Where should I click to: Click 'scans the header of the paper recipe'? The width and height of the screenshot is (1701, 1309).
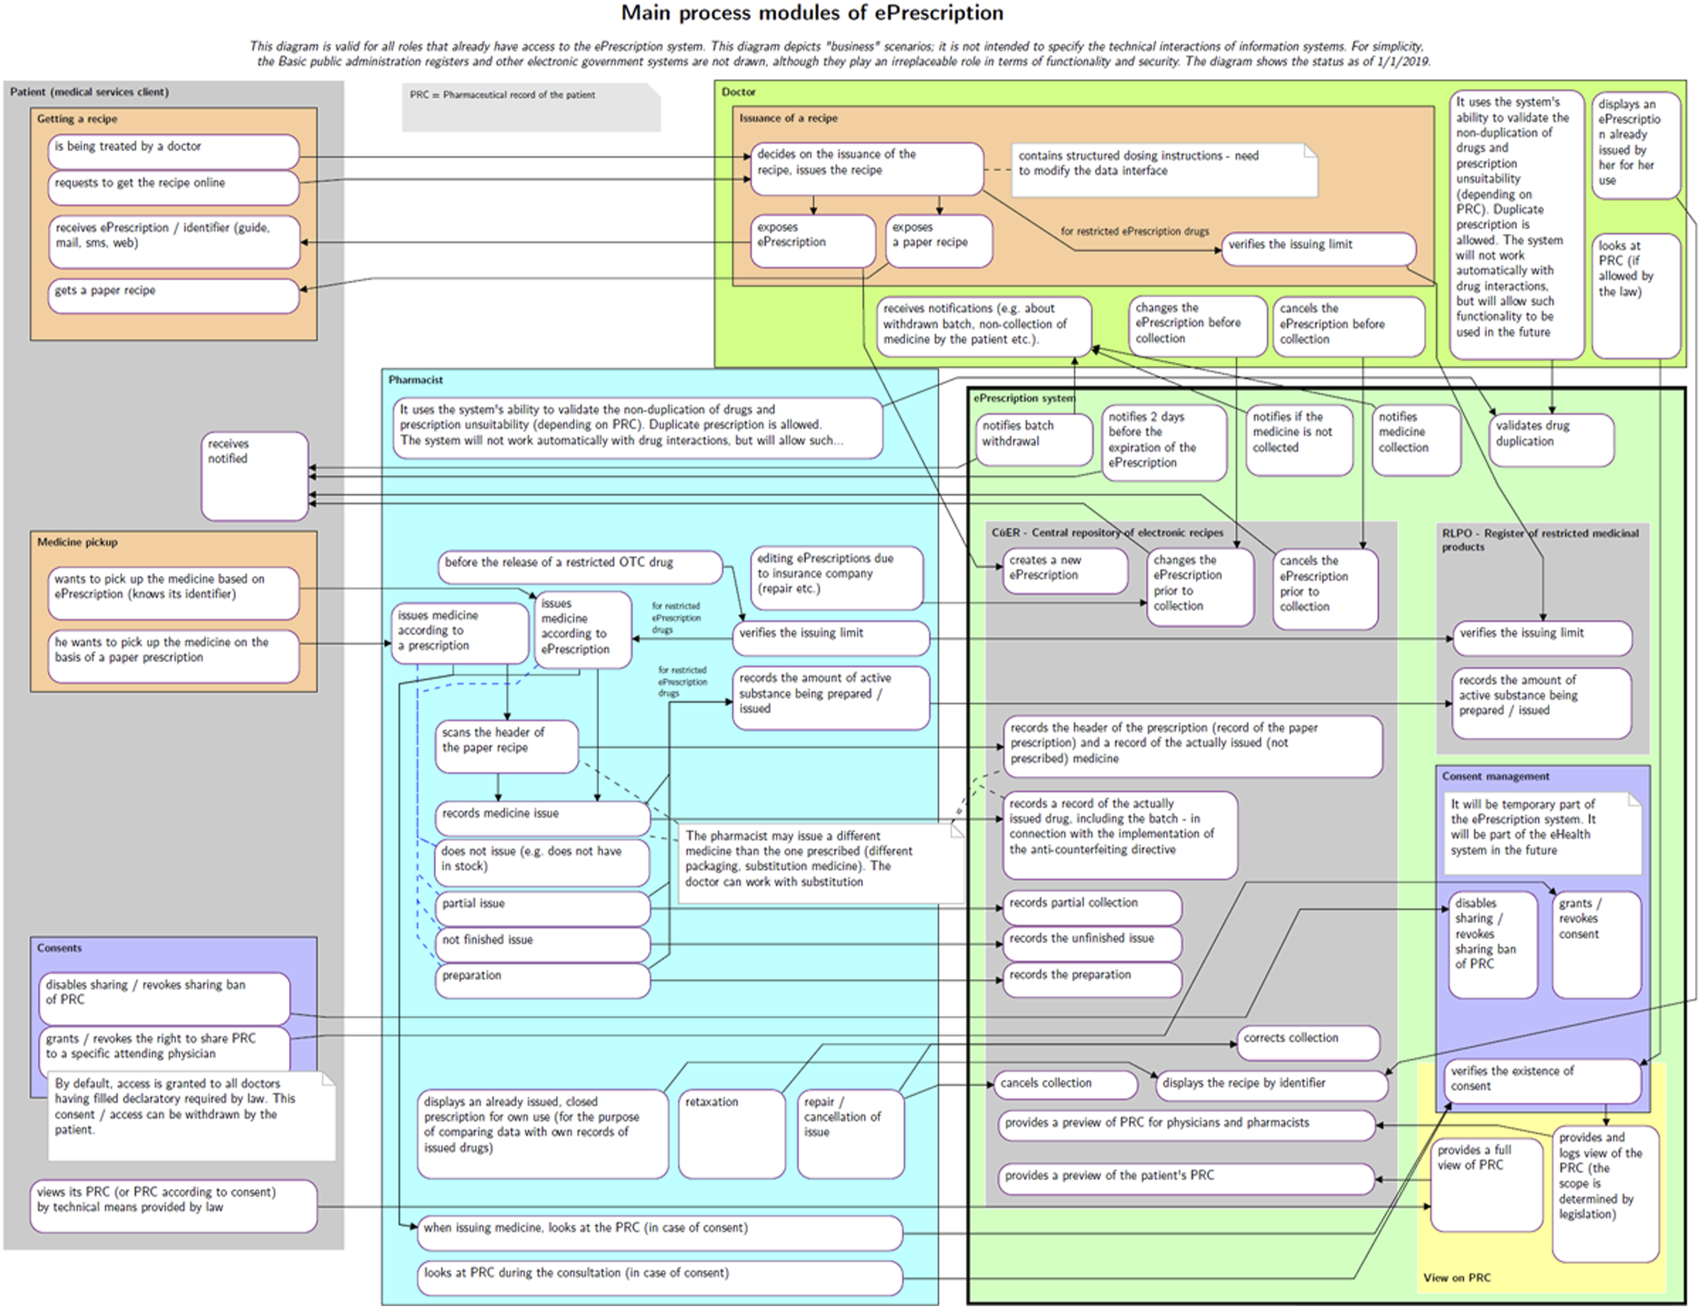pos(506,746)
